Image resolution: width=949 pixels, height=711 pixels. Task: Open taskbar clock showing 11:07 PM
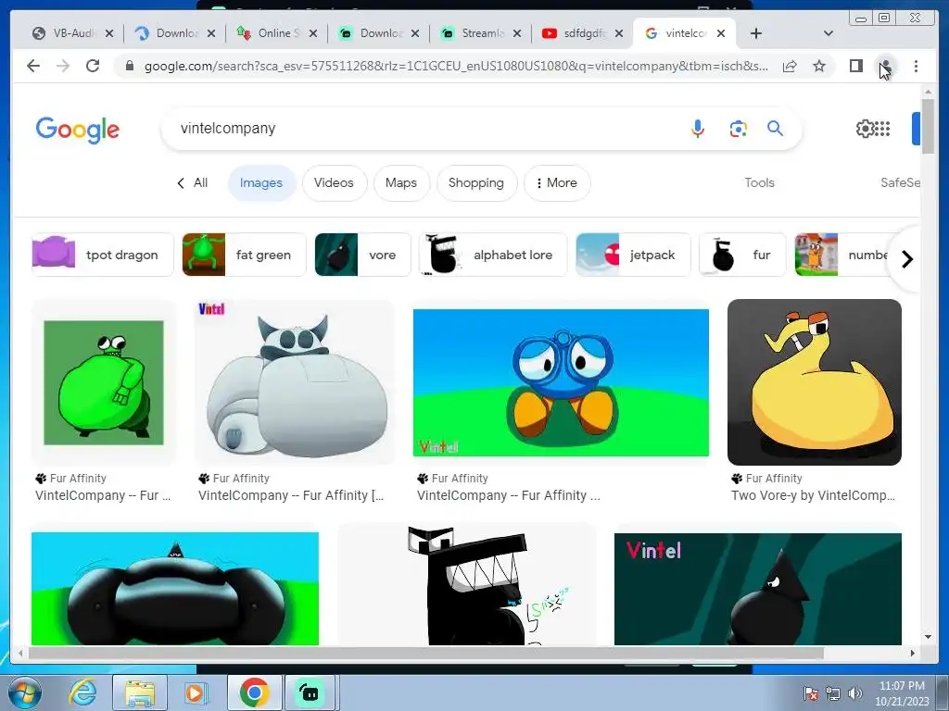tap(902, 693)
